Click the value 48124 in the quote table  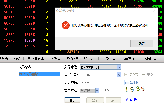coord(107,6)
